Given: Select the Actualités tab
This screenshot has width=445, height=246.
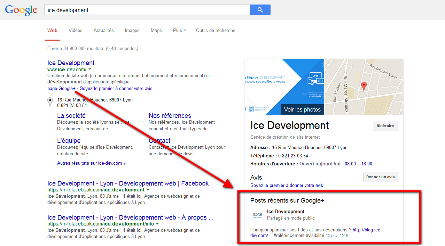Looking at the screenshot, I should pyautogui.click(x=103, y=30).
